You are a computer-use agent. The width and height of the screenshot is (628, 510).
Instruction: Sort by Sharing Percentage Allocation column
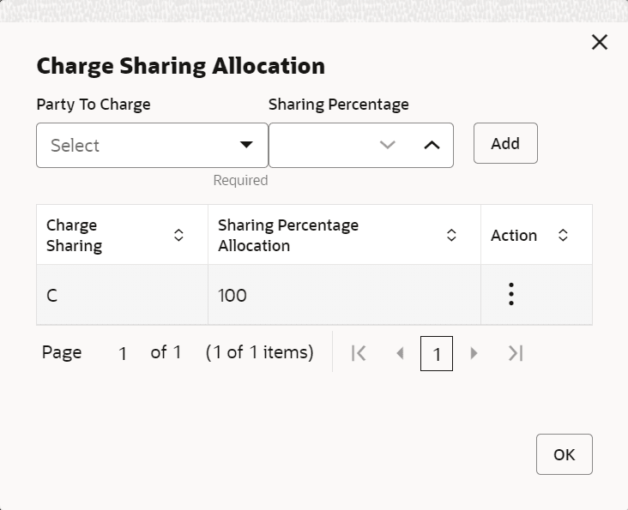[451, 235]
